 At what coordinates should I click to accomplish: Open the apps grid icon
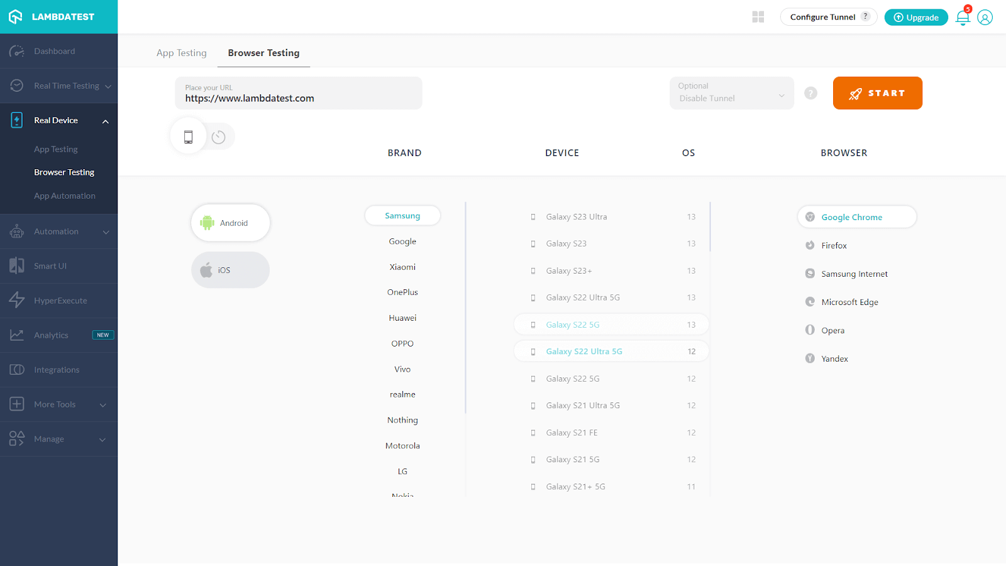pos(758,17)
